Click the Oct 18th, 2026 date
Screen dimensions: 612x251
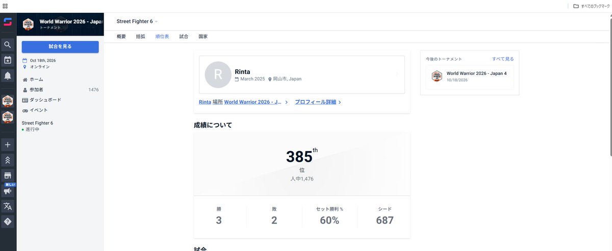[x=43, y=61]
